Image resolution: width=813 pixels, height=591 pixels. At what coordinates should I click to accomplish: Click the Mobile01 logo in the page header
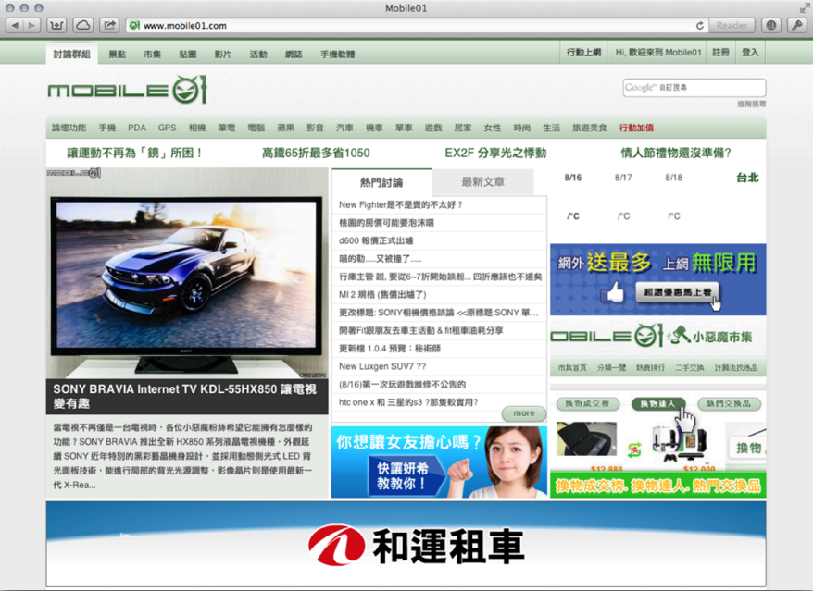point(128,90)
